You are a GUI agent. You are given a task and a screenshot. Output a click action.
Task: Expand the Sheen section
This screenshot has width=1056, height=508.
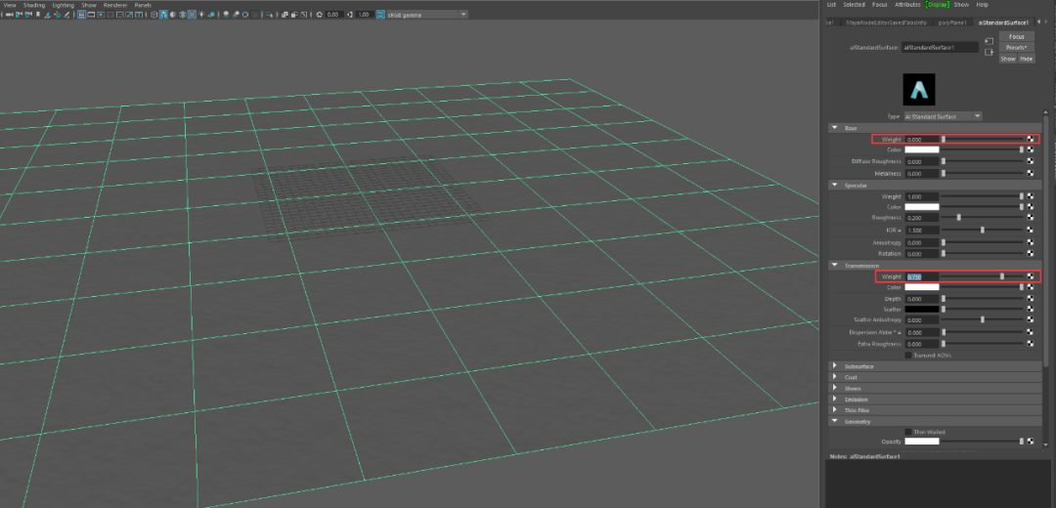[835, 388]
